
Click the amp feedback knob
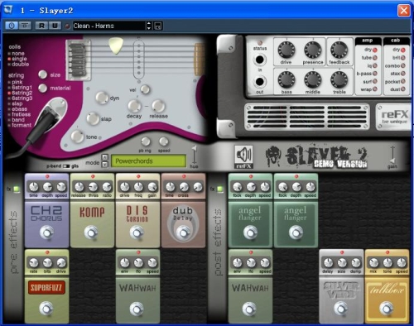pos(339,50)
